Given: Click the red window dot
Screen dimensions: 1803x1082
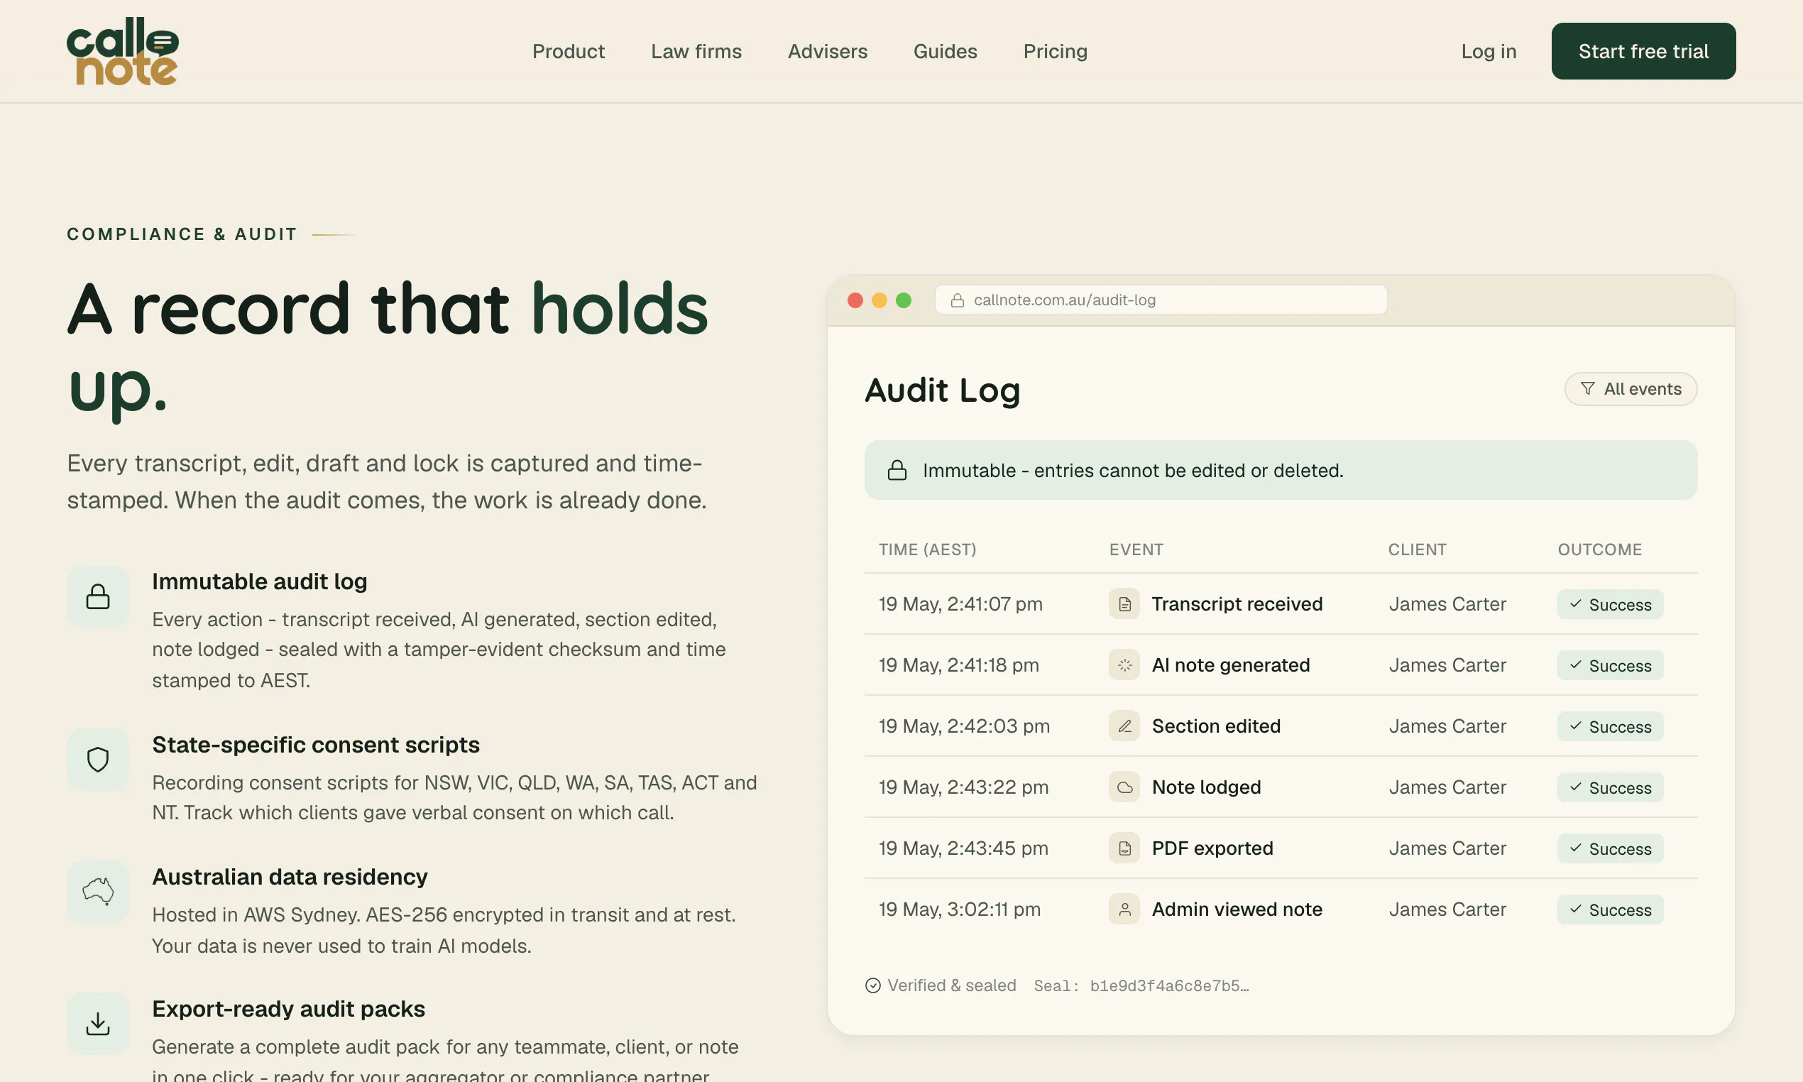Looking at the screenshot, I should coord(855,300).
